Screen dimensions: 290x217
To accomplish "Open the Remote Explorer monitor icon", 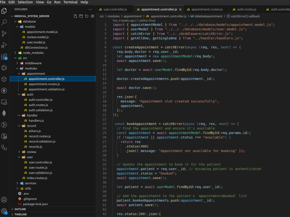I will pyautogui.click(x=4, y=102).
